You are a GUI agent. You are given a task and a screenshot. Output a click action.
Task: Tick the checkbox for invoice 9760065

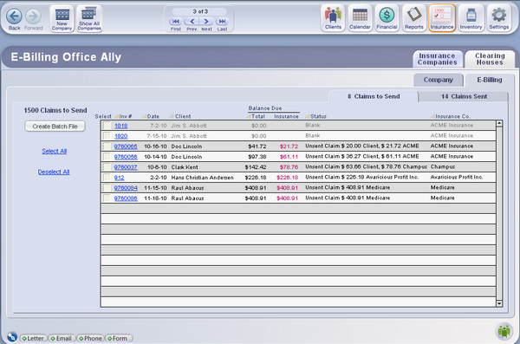[x=107, y=146]
